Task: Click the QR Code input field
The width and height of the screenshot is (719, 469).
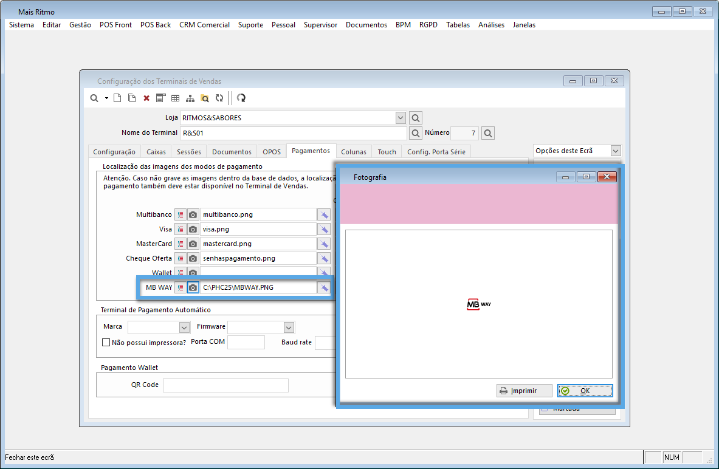Action: pos(225,385)
